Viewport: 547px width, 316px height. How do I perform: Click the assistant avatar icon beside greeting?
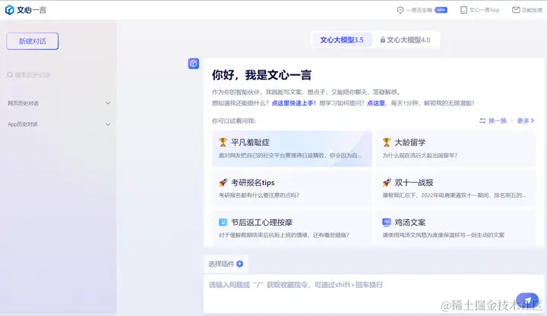coord(194,64)
